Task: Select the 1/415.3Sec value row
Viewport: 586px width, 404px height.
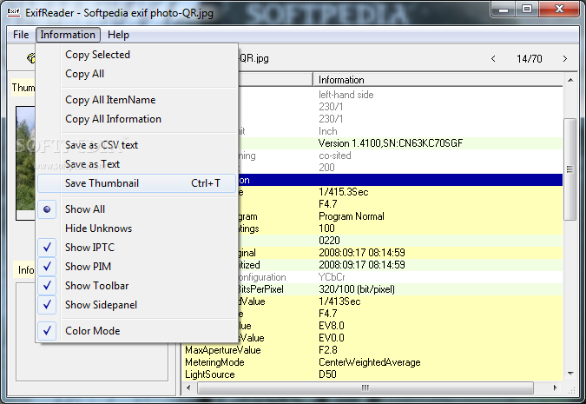Action: [x=344, y=192]
